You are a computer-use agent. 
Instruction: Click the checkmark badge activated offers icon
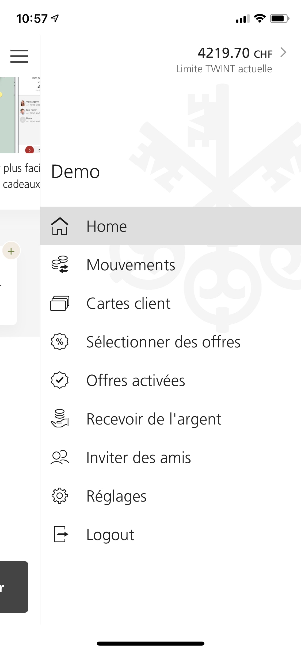60,380
